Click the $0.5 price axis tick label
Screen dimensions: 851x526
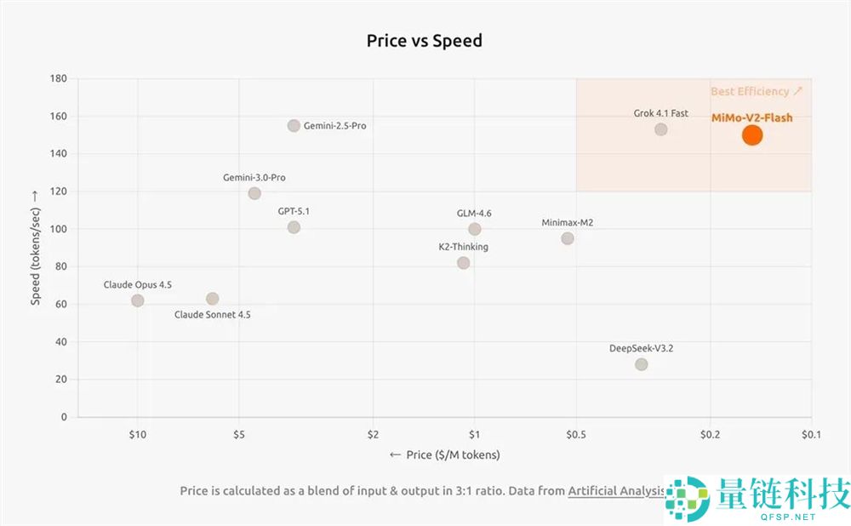click(576, 434)
